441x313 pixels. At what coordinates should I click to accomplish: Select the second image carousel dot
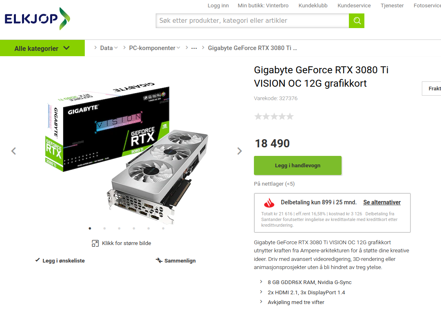pos(105,228)
